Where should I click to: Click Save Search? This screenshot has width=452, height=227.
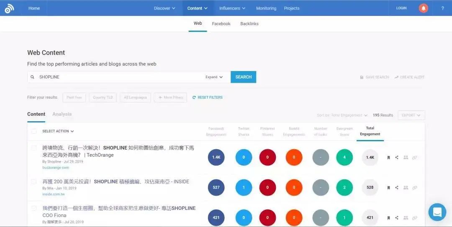[375, 77]
